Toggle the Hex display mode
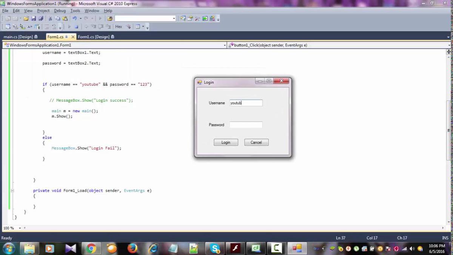Viewport: 453px width, 255px height. [x=118, y=26]
